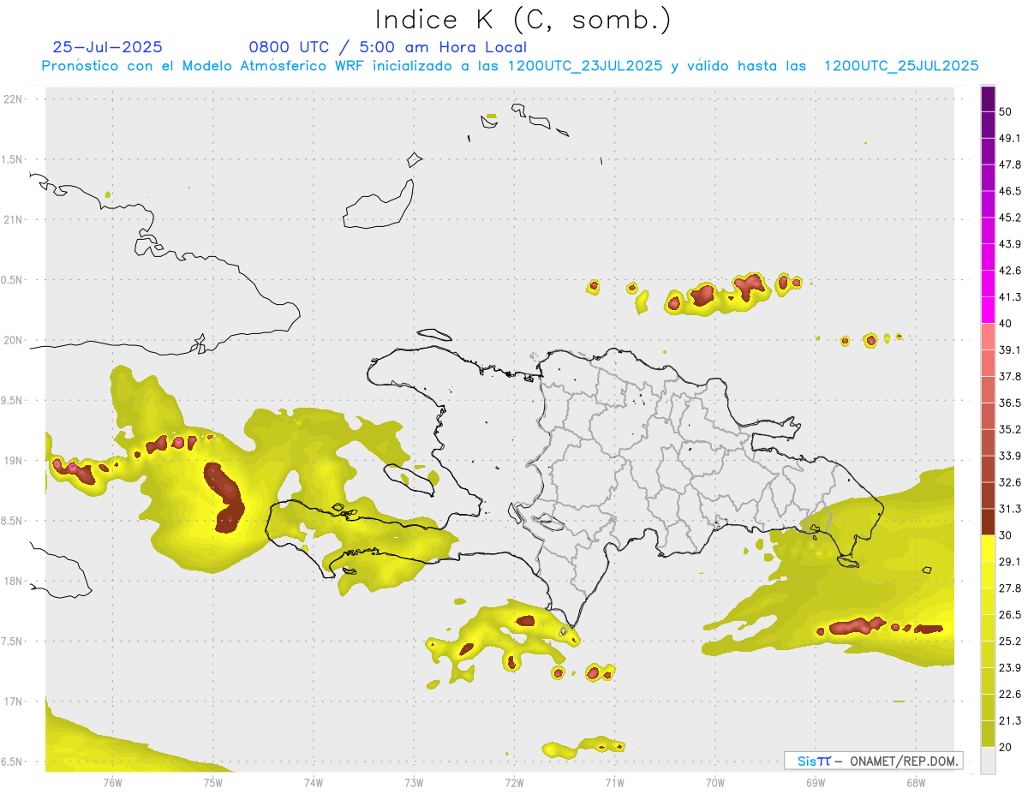Click the latitude label "19N"
This screenshot has width=1028, height=794.
pyautogui.click(x=14, y=461)
